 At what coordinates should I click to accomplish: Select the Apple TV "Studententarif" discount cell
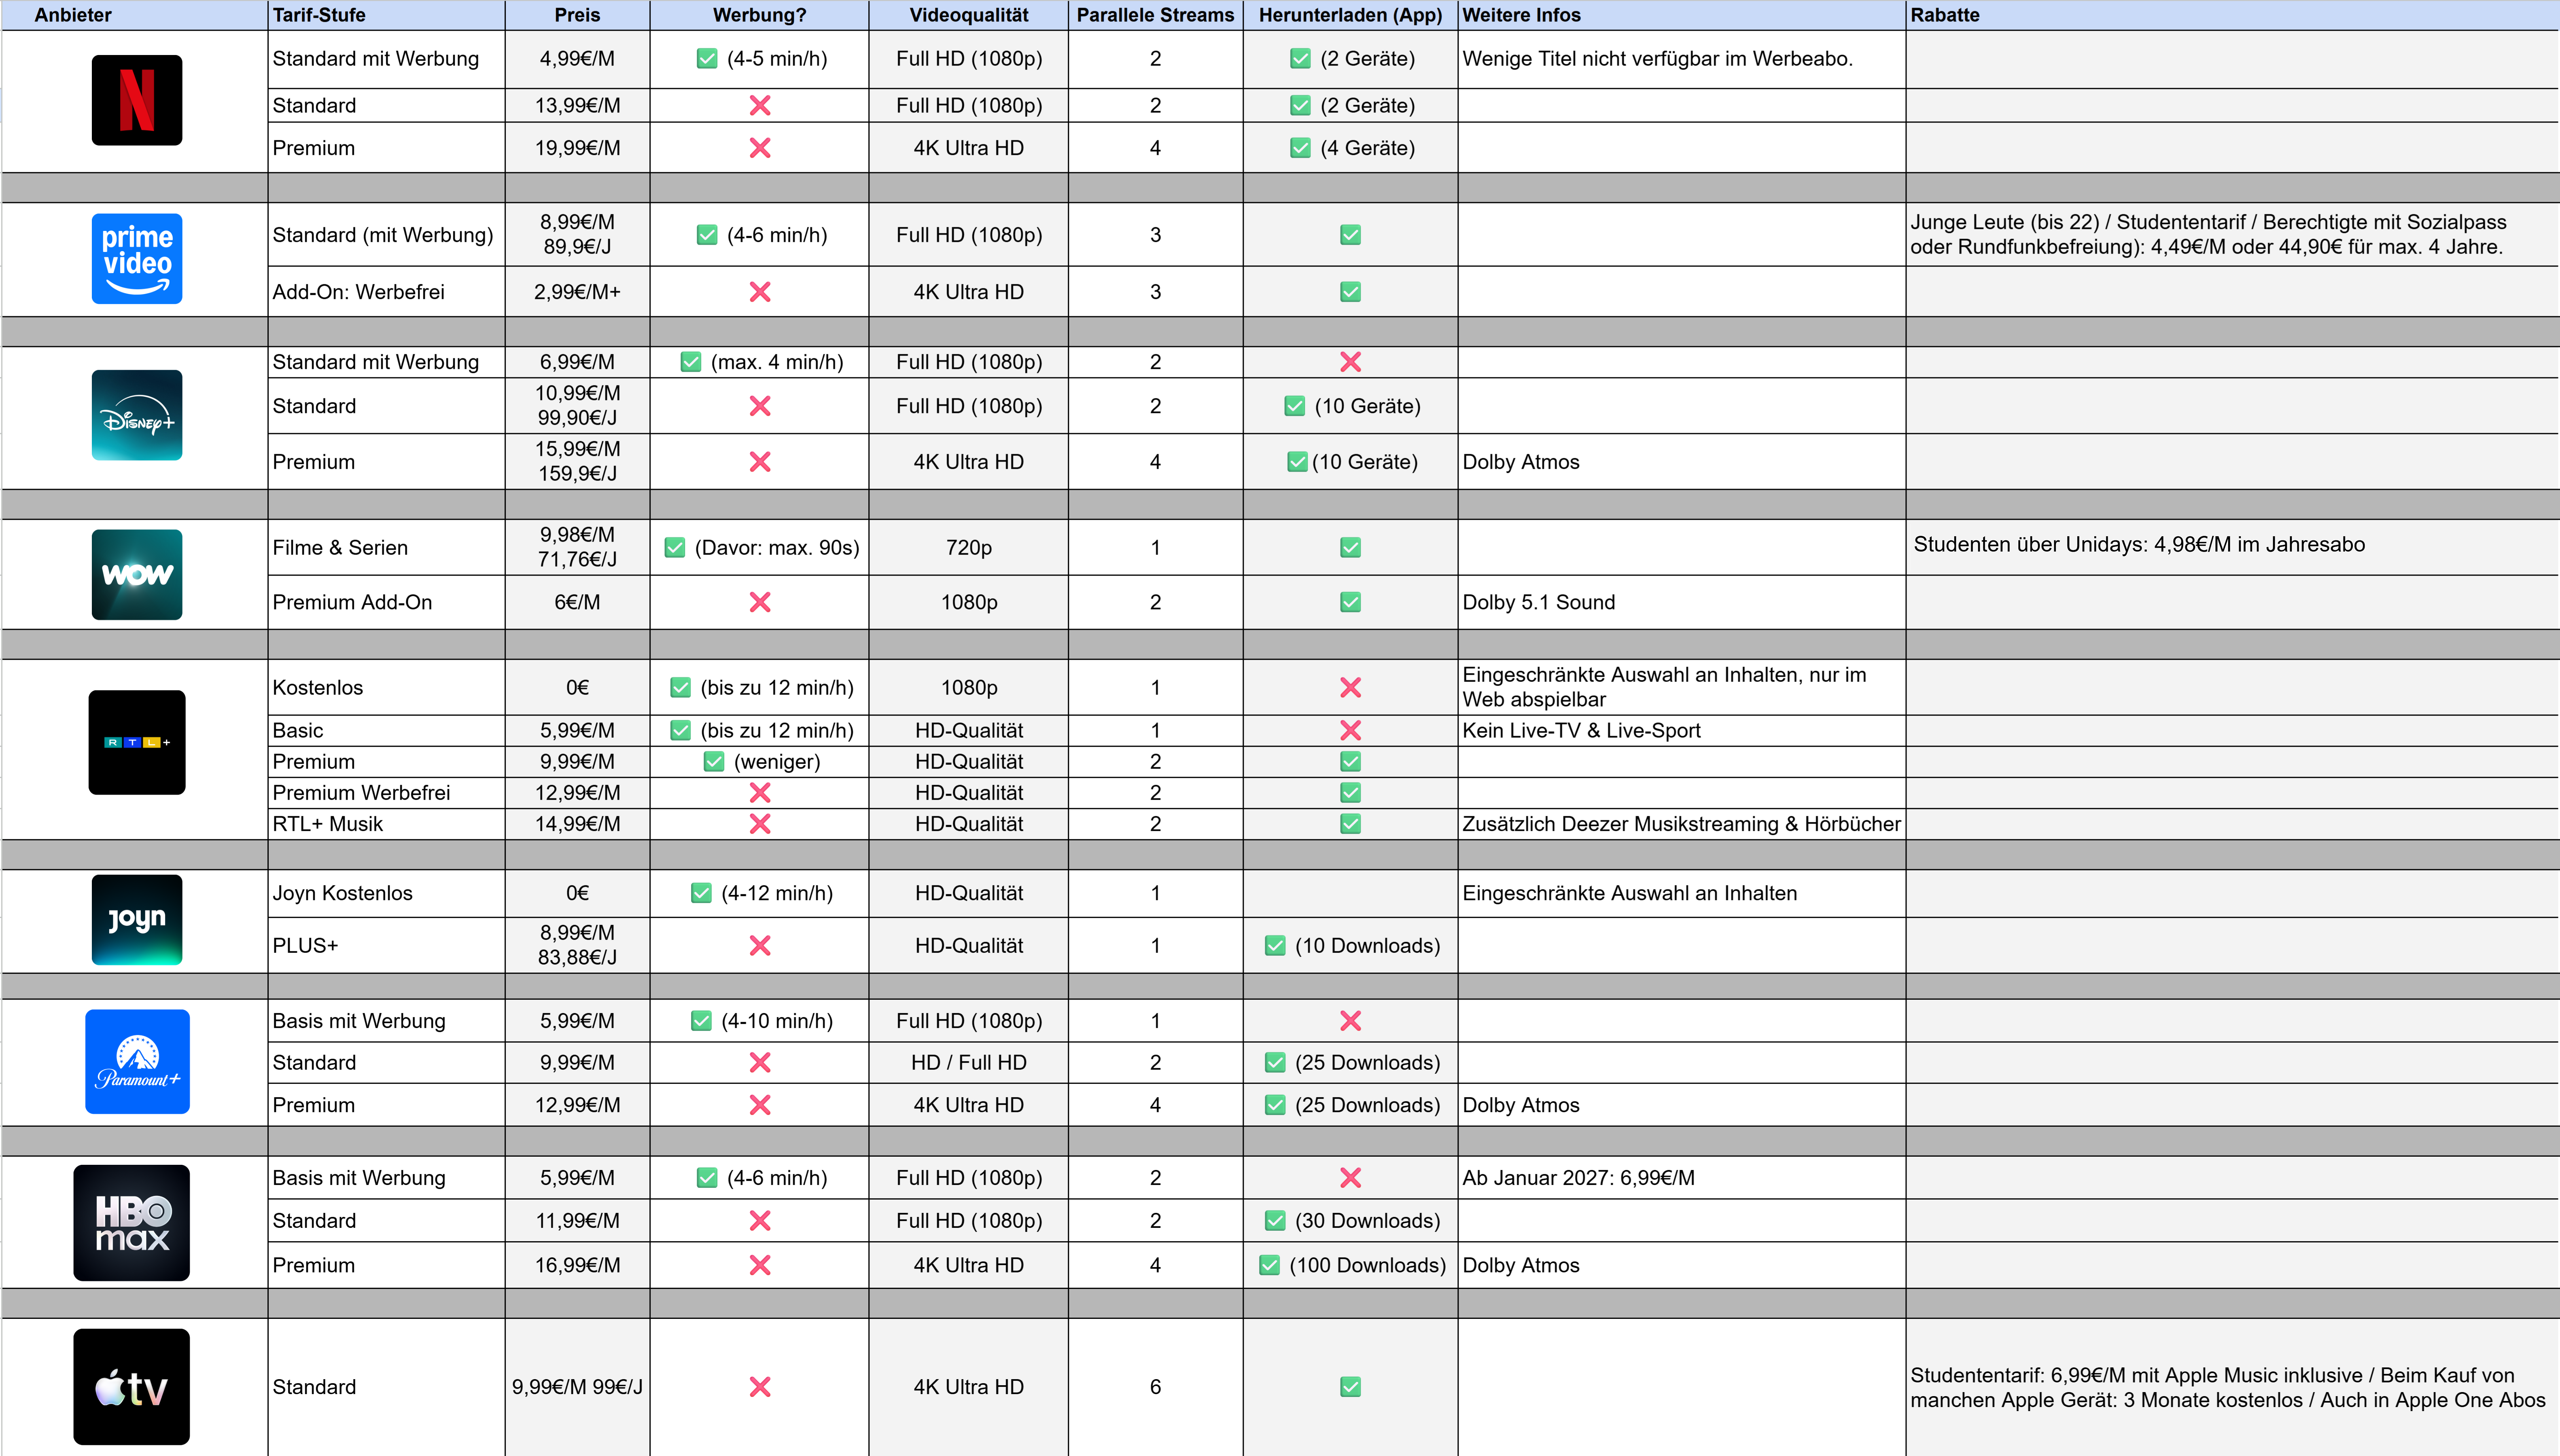click(x=2233, y=1387)
